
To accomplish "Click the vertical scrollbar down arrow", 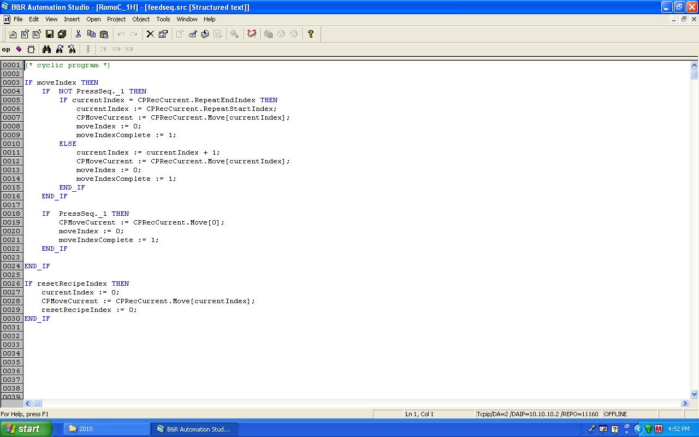I will pos(694,394).
